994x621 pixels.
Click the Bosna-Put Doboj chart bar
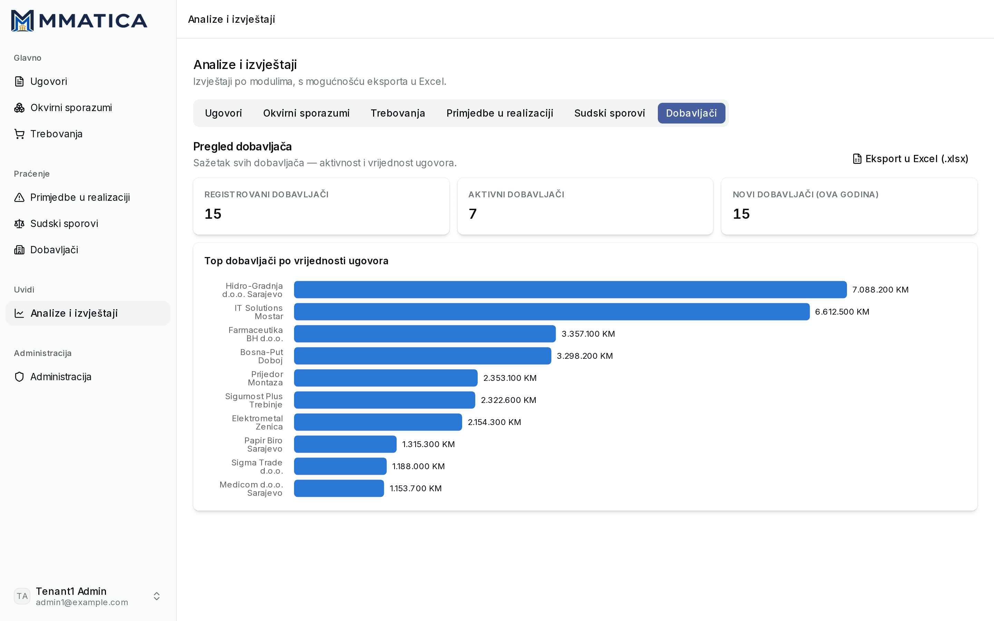(x=423, y=356)
